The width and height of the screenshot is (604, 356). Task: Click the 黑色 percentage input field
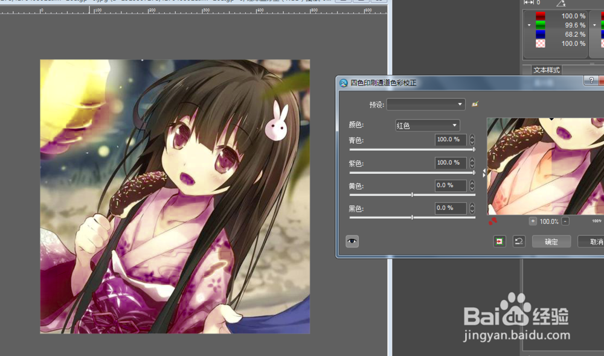[451, 208]
